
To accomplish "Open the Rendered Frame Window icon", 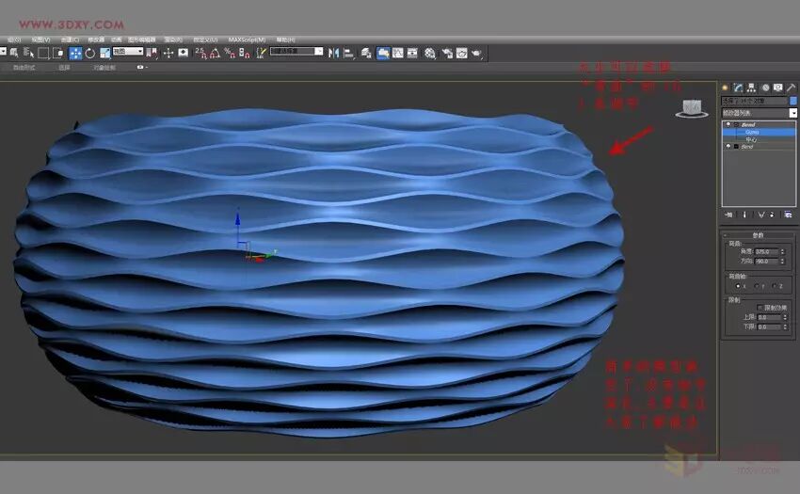I will click(x=462, y=53).
